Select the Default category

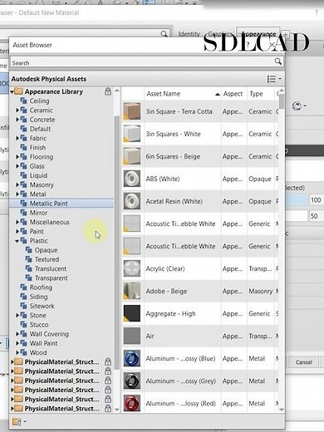click(x=40, y=129)
